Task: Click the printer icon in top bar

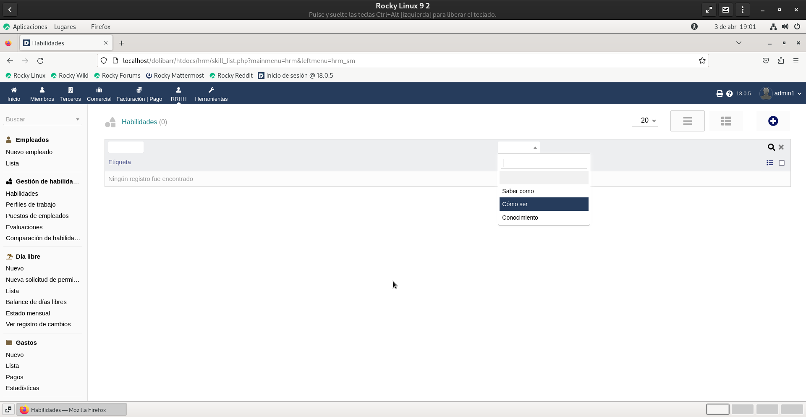Action: 720,94
